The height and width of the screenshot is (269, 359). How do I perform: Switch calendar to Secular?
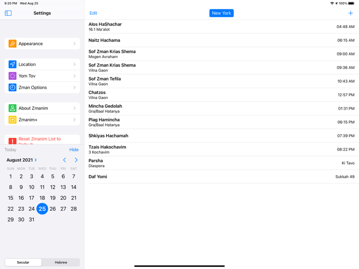[23, 262]
